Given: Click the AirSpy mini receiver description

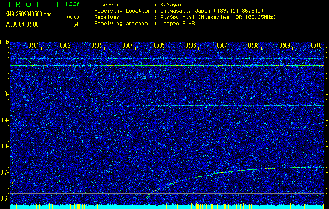Looking at the screenshot, I should (x=218, y=17).
